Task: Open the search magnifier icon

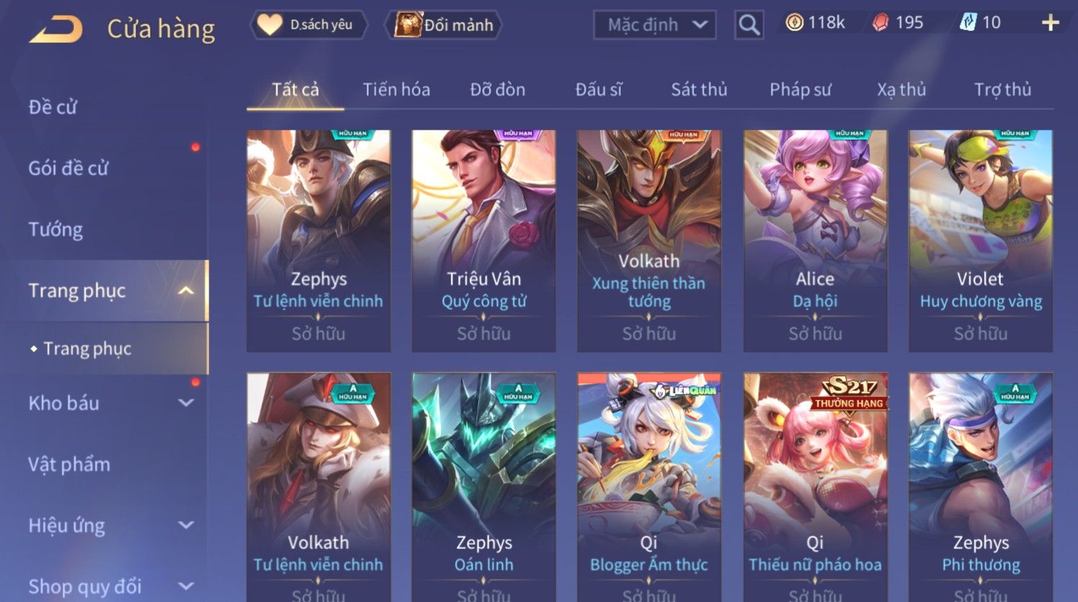Action: (749, 25)
